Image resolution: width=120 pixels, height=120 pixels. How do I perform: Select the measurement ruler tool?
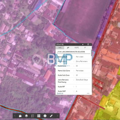pos(51,116)
